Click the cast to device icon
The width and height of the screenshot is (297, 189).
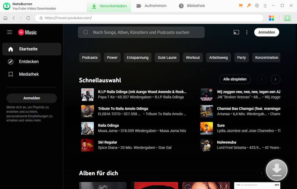click(x=236, y=32)
